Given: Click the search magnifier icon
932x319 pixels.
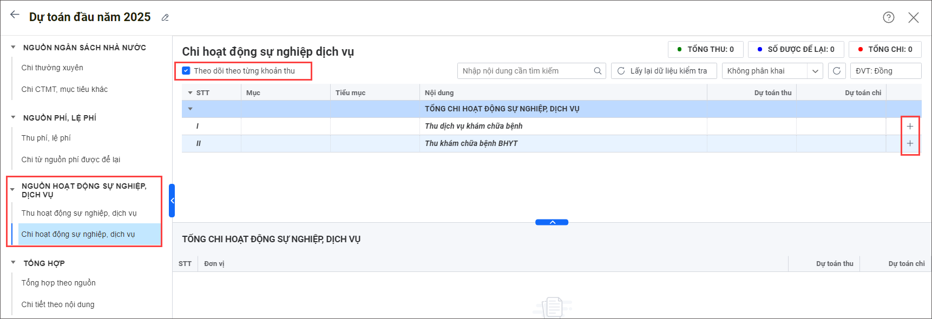Looking at the screenshot, I should pyautogui.click(x=598, y=71).
